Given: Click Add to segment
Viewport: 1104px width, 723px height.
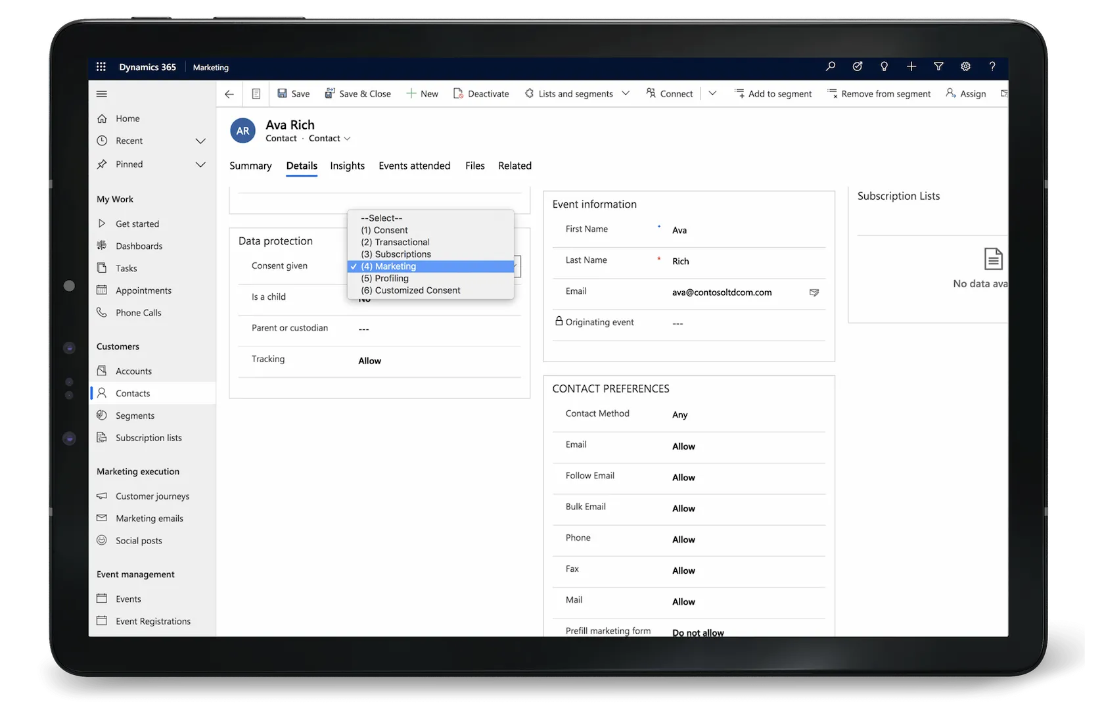Looking at the screenshot, I should click(773, 94).
